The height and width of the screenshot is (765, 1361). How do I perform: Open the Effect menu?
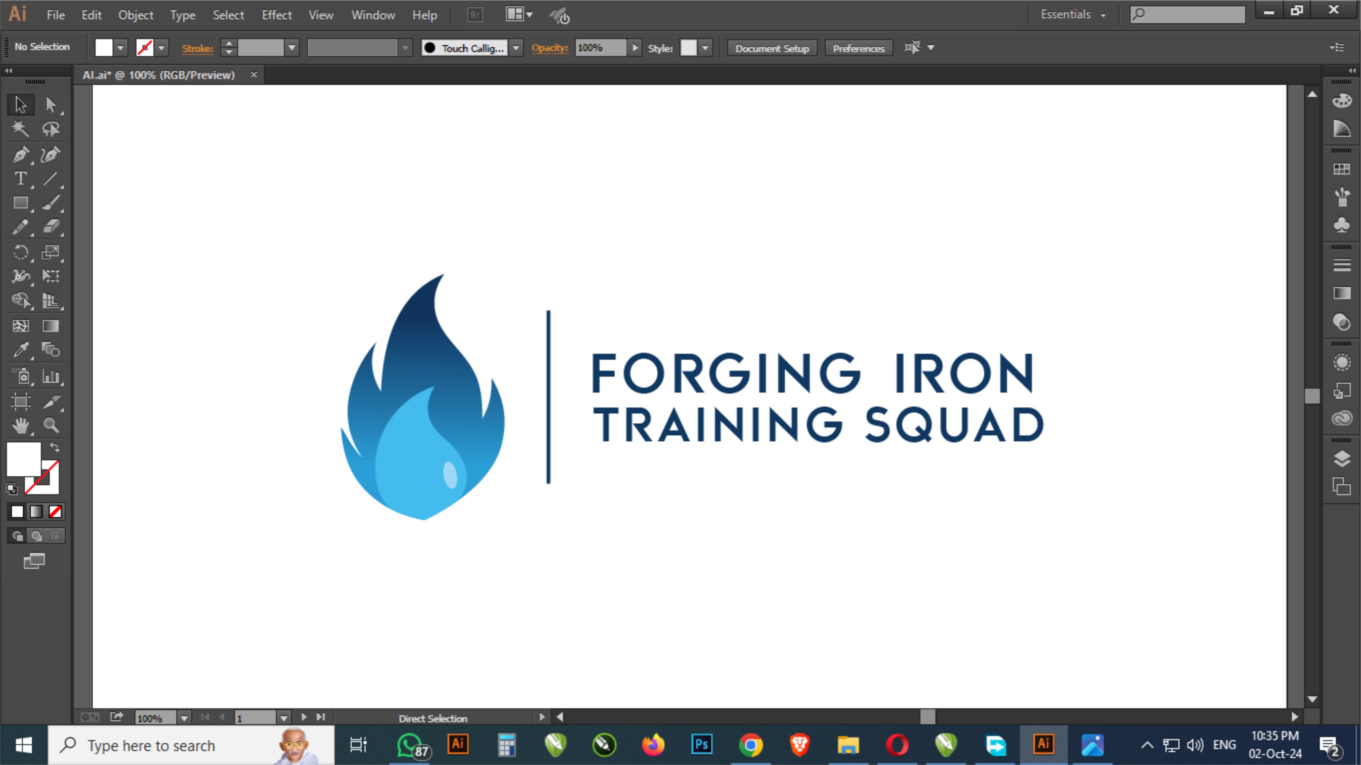[276, 15]
